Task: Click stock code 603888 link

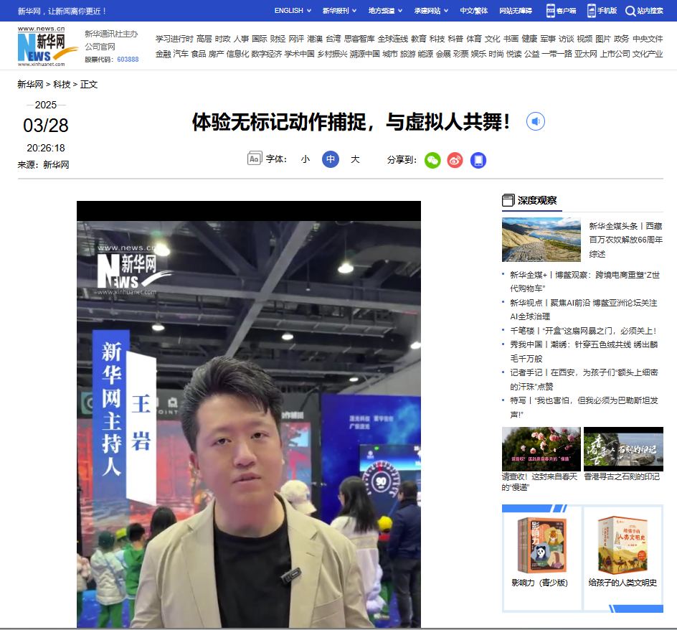Action: point(128,60)
